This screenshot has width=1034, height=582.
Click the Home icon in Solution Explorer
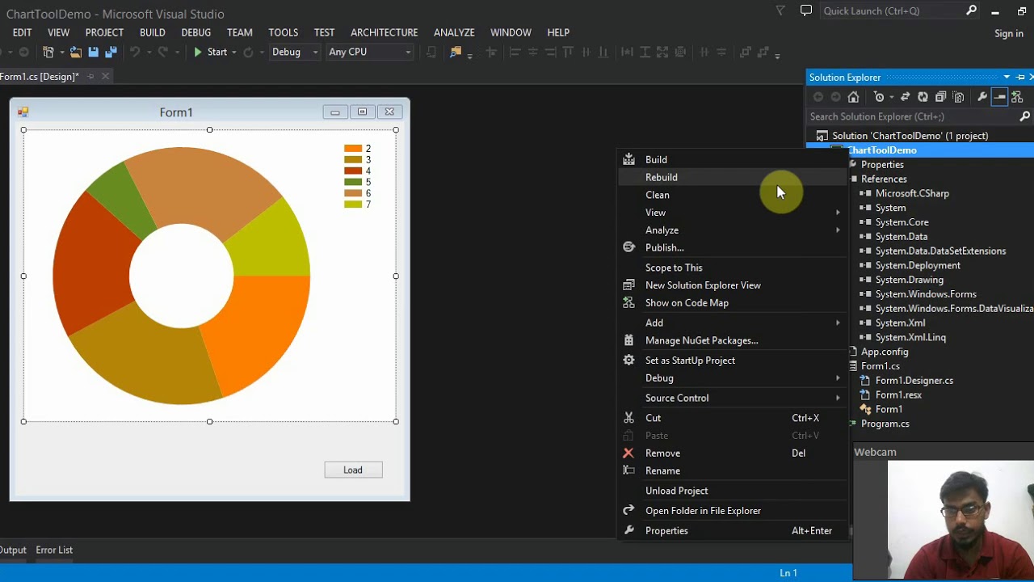point(853,97)
